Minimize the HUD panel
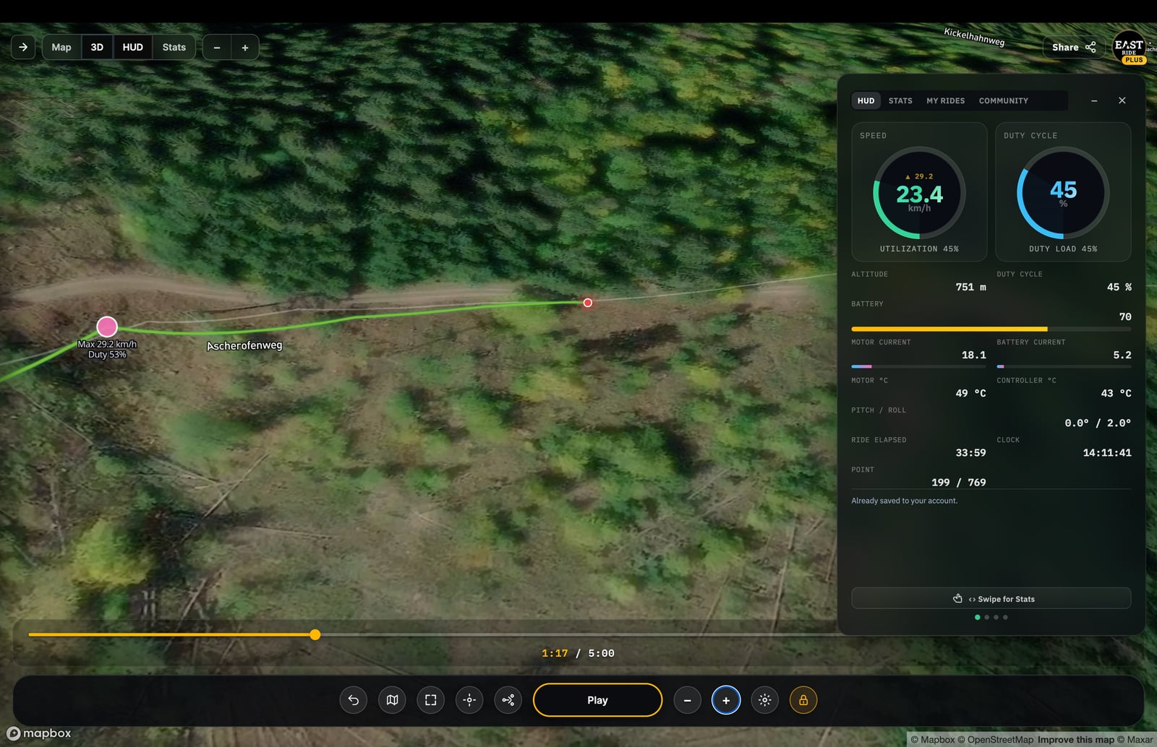 click(1094, 100)
